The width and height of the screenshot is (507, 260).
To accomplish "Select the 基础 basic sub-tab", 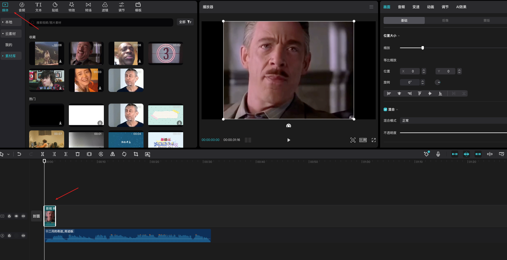I will [404, 20].
